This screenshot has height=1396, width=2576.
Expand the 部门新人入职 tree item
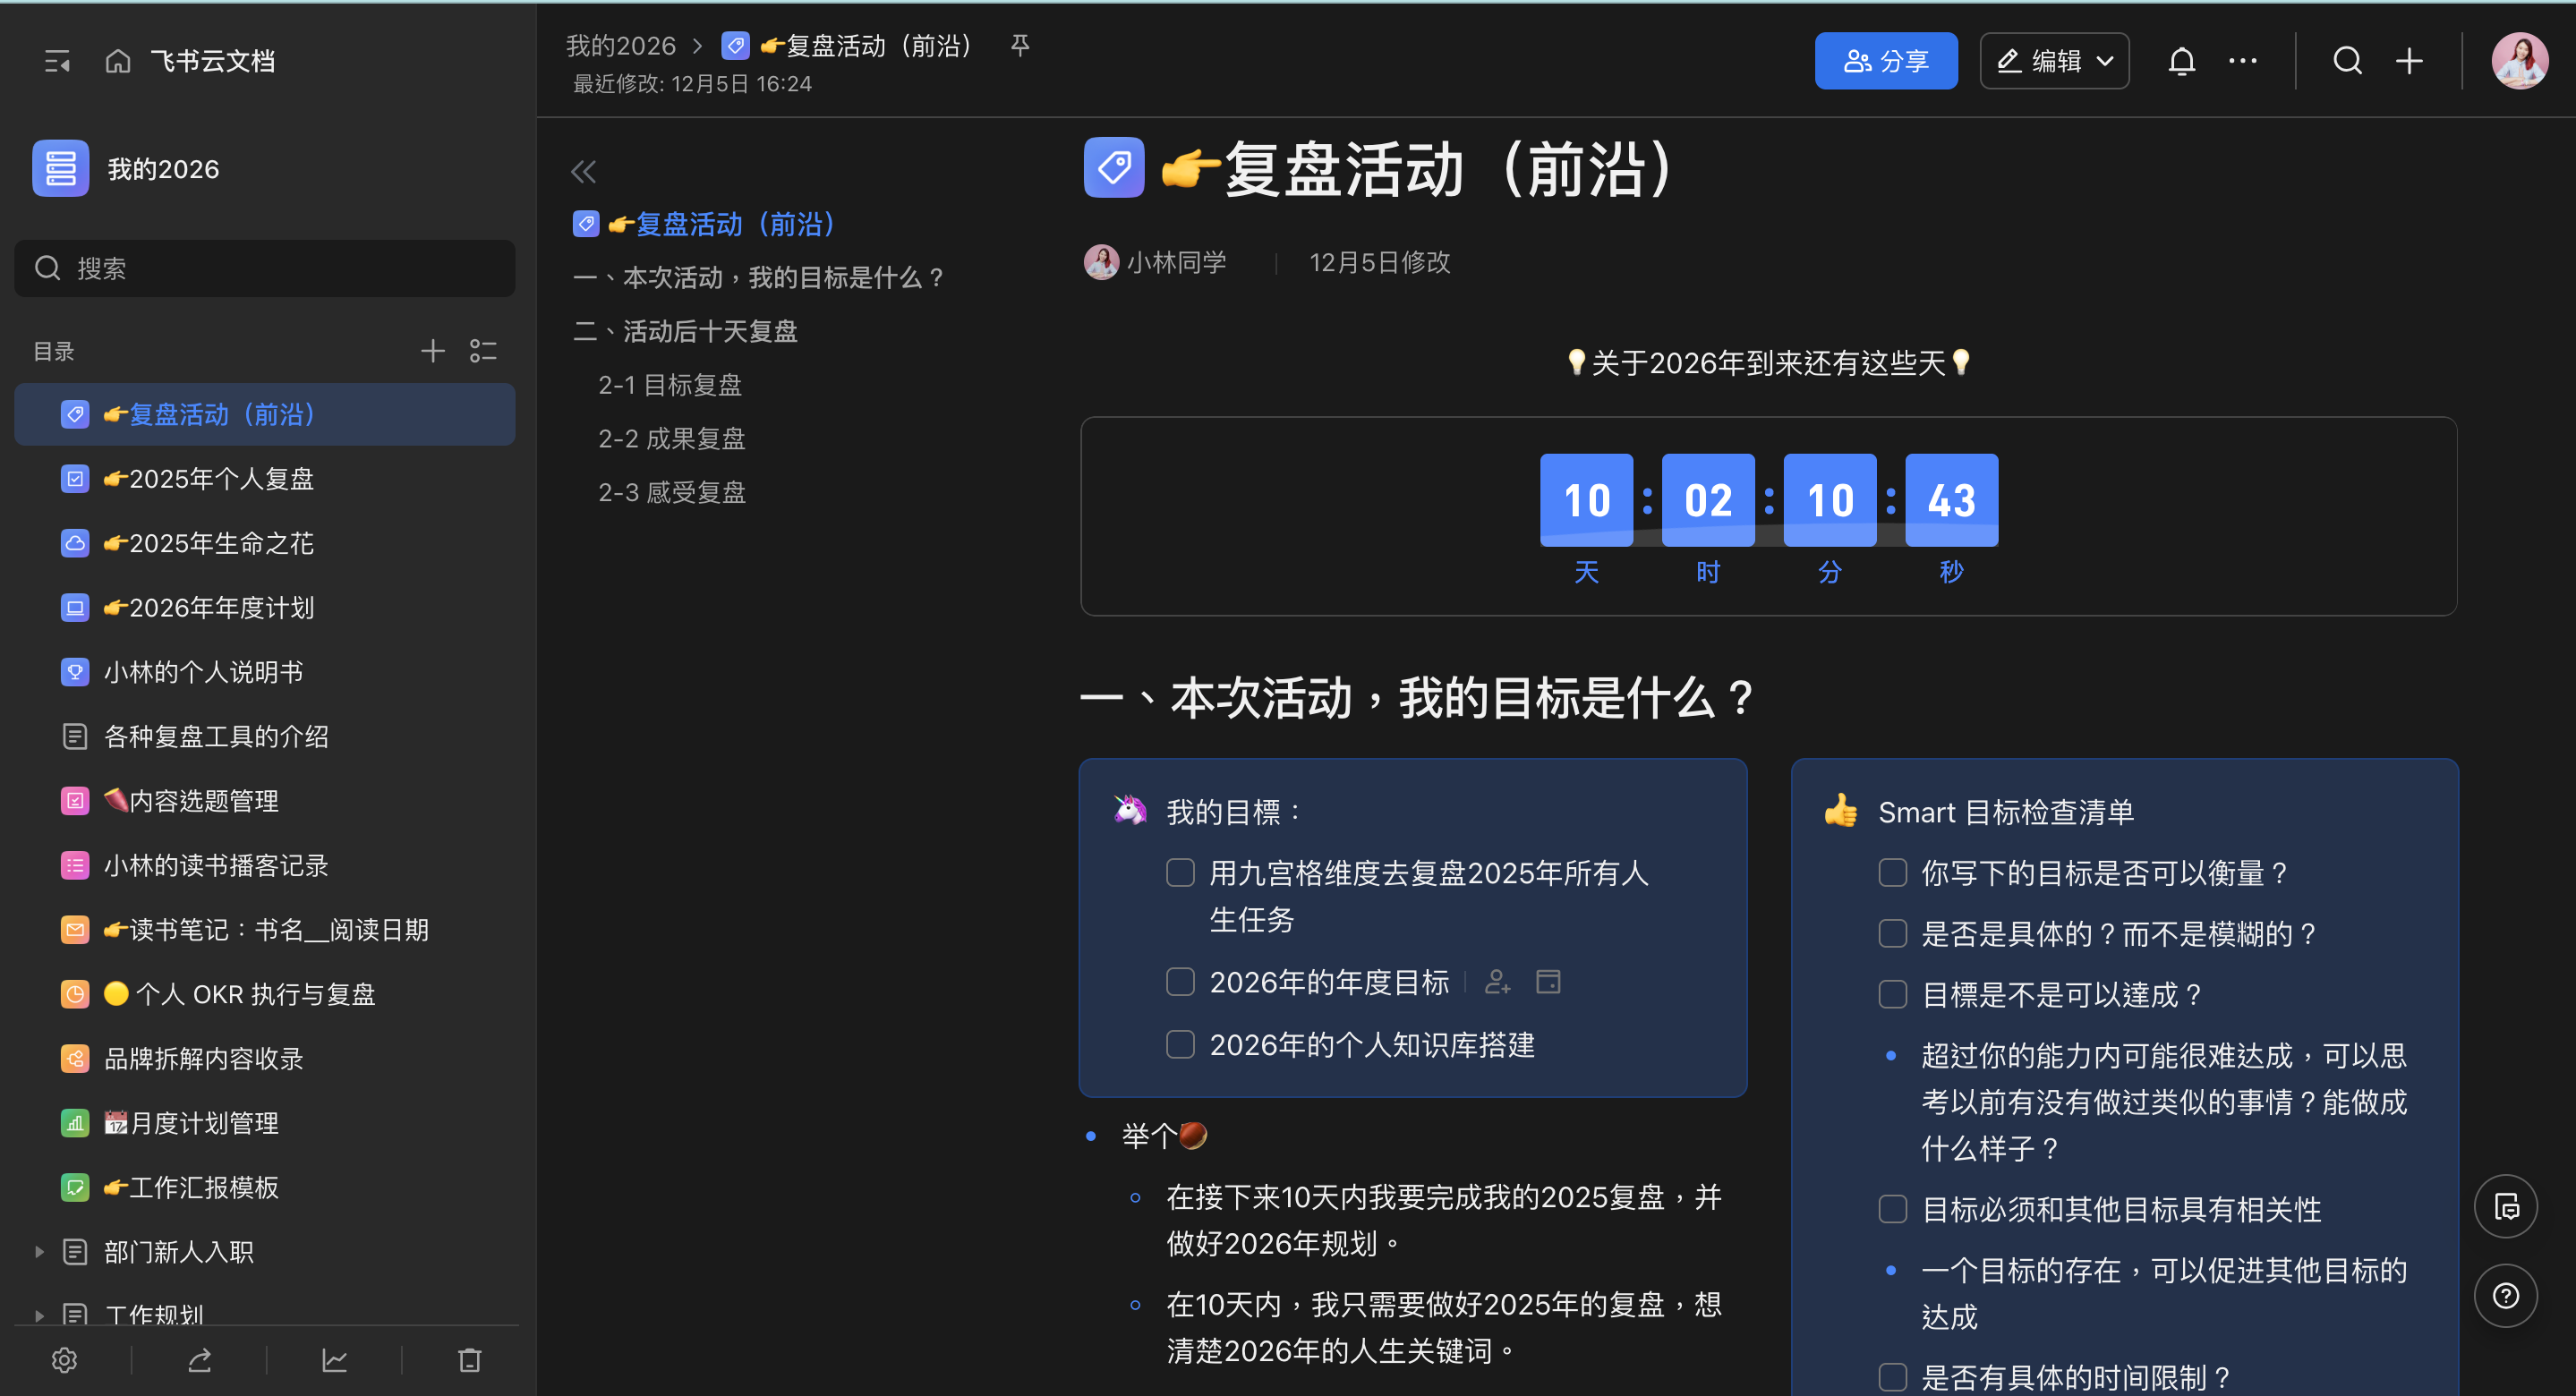tap(39, 1251)
